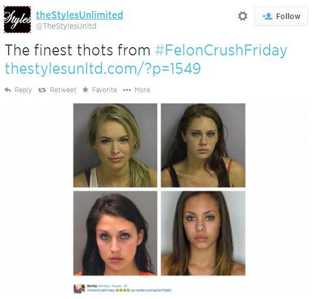The image size is (313, 299).
Task: Open the theStylesUnlimited profile name link
Action: point(79,15)
